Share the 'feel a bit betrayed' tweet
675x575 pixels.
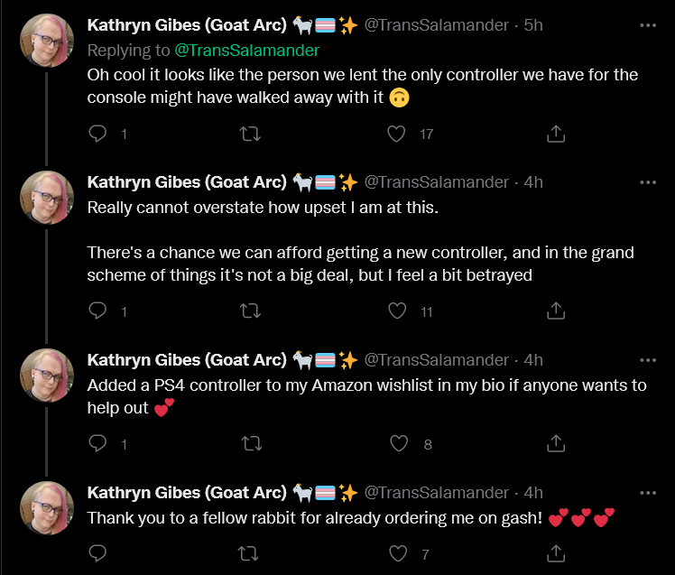click(556, 311)
